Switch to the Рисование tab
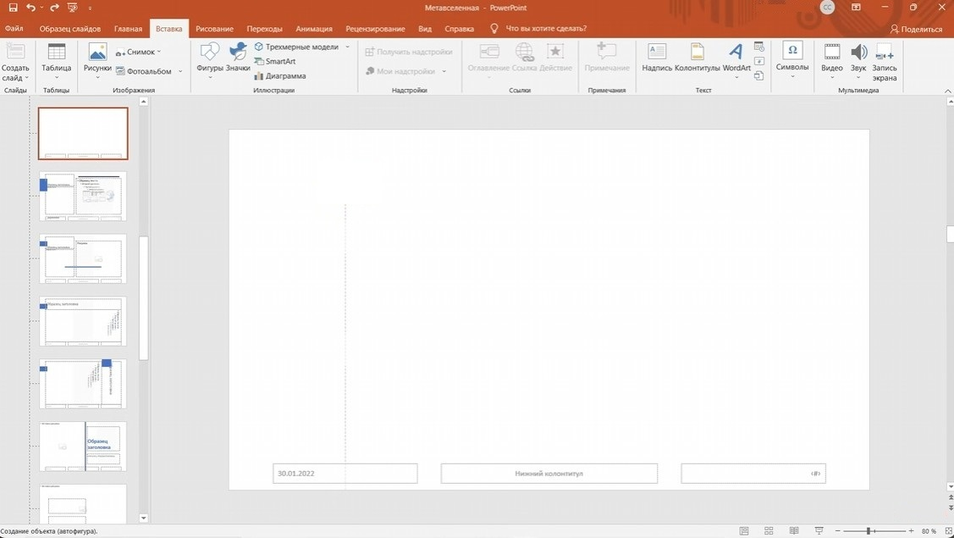The image size is (954, 538). (214, 29)
